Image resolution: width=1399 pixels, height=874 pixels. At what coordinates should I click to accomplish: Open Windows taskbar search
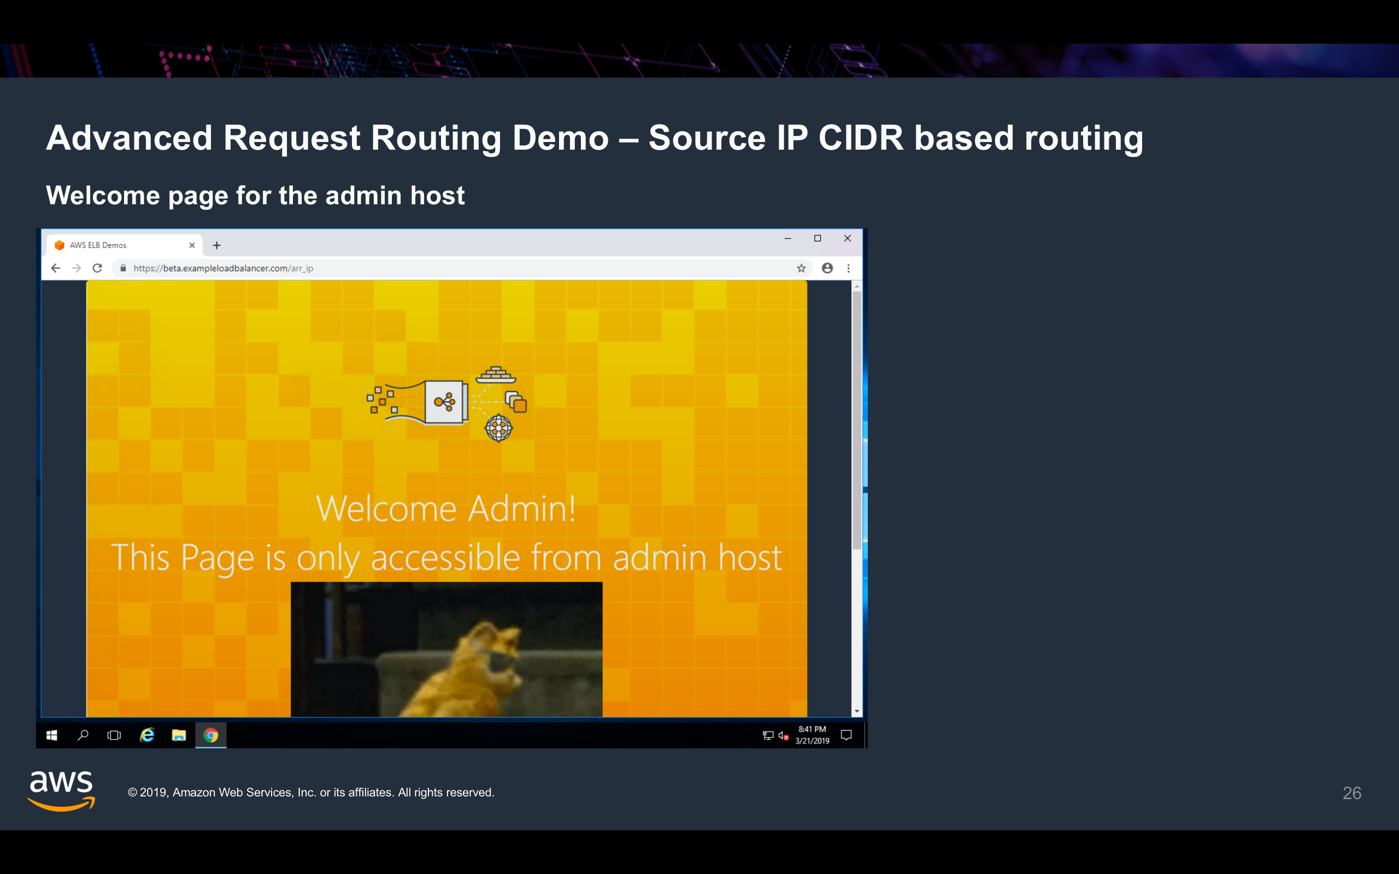click(83, 735)
